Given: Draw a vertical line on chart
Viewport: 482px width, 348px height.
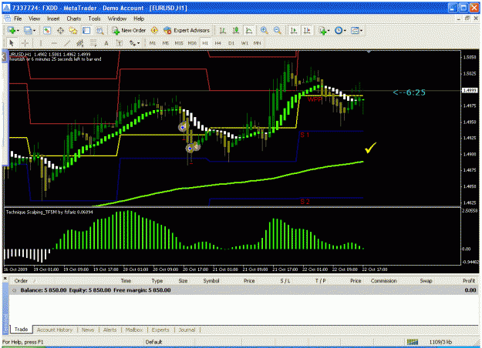Looking at the screenshot, I should pos(41,43).
